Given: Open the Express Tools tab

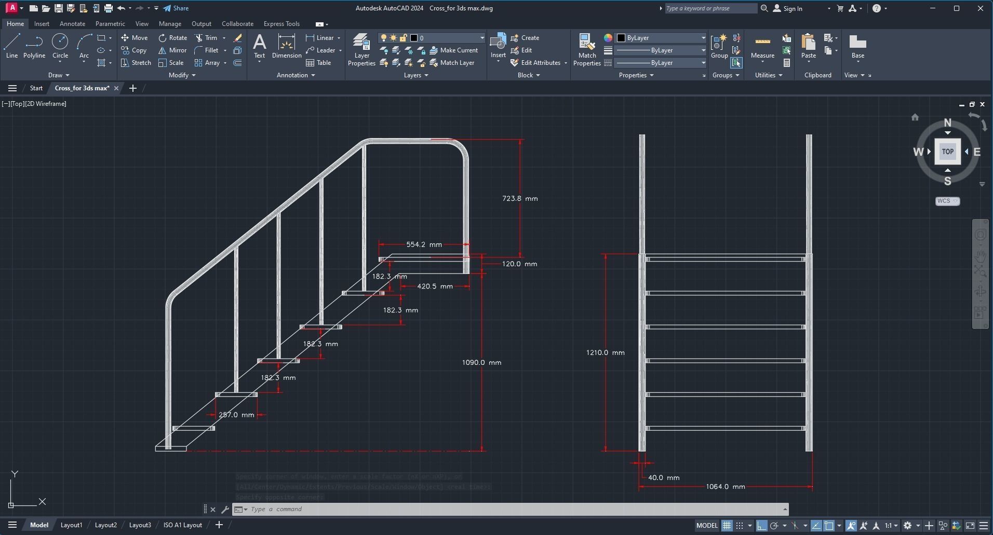Looking at the screenshot, I should pyautogui.click(x=281, y=24).
